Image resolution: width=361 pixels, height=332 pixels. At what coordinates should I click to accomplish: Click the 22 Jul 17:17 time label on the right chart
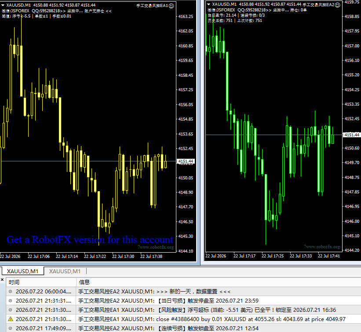[244, 256]
